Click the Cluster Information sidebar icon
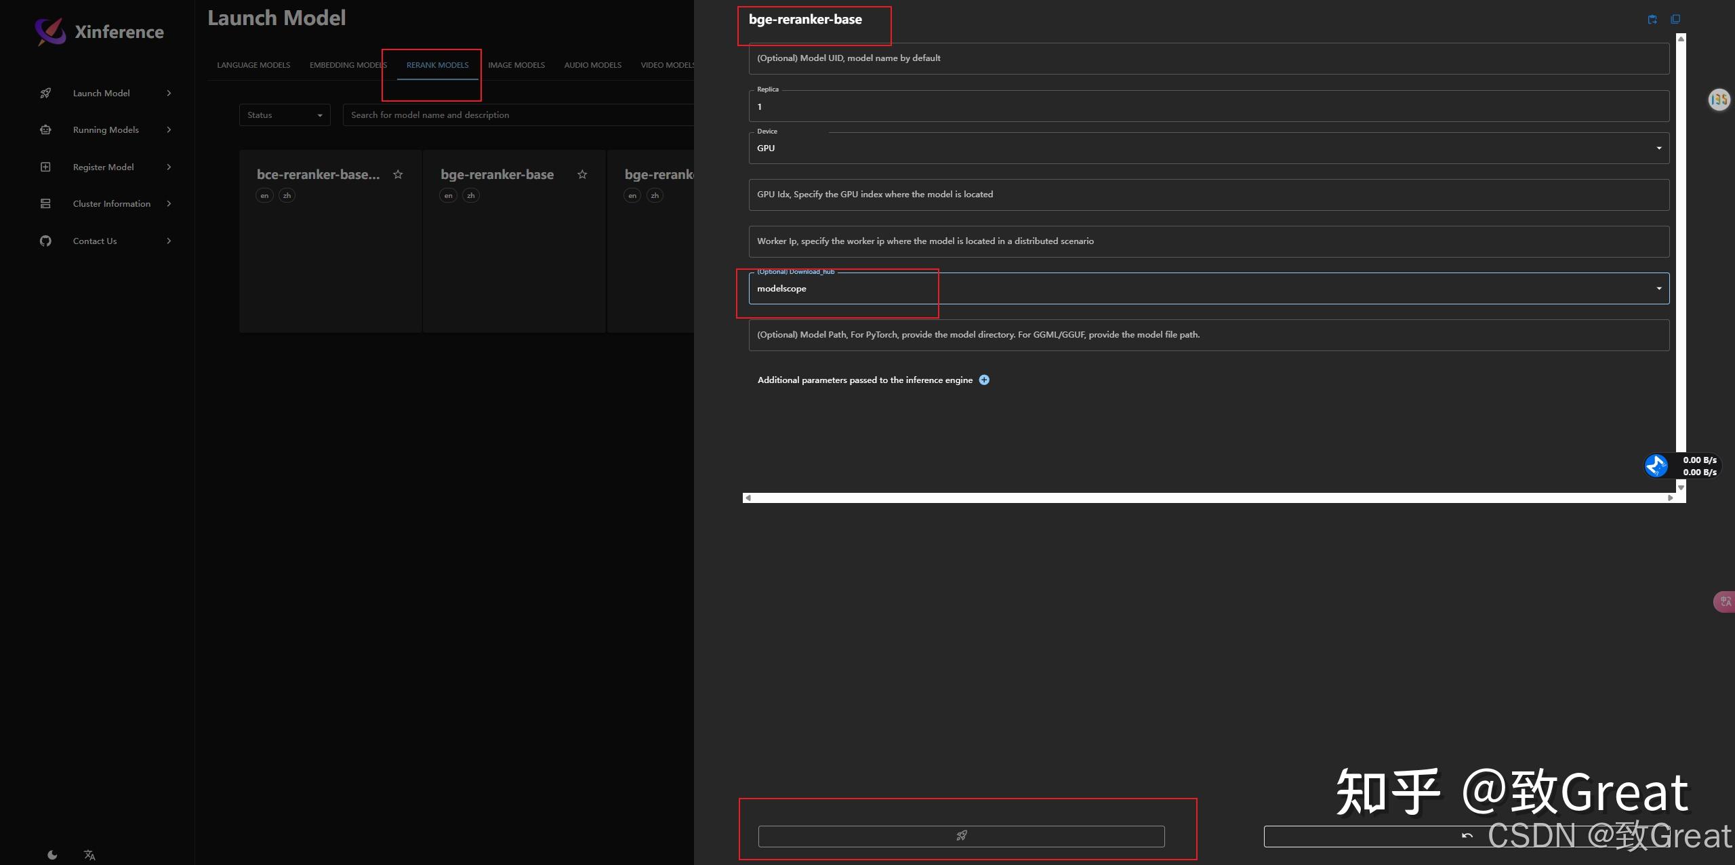The width and height of the screenshot is (1735, 865). tap(45, 203)
